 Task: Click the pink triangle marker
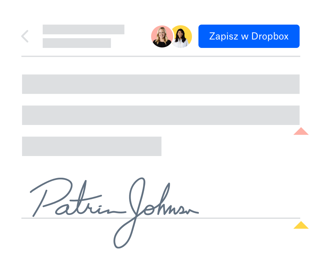(x=301, y=131)
